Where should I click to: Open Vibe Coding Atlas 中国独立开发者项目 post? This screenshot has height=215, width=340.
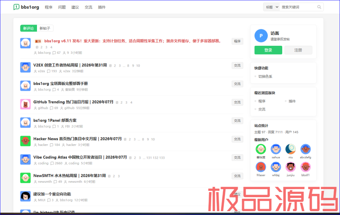80,157
